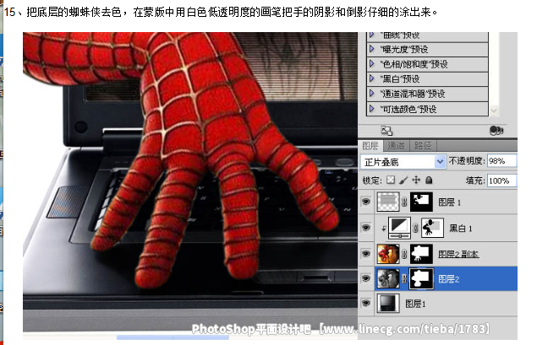The width and height of the screenshot is (537, 345).
Task: Click layer name 图层2 副本
Action: click(458, 254)
